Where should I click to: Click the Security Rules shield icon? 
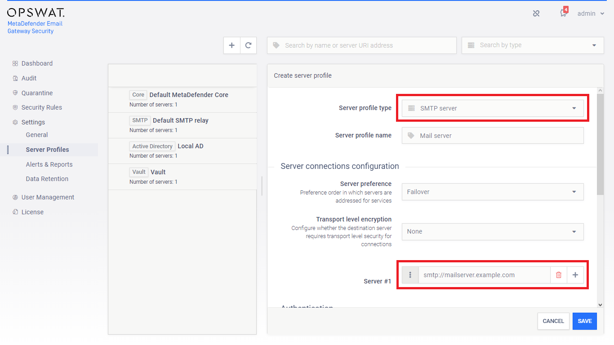(15, 107)
